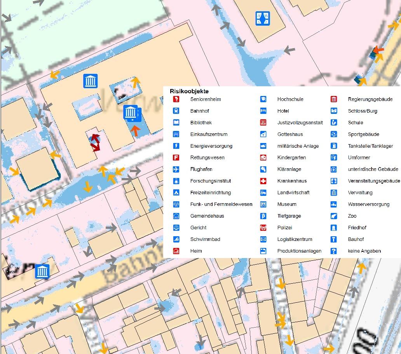Click the Justizvollzugsanstalt legend label

pyautogui.click(x=300, y=123)
